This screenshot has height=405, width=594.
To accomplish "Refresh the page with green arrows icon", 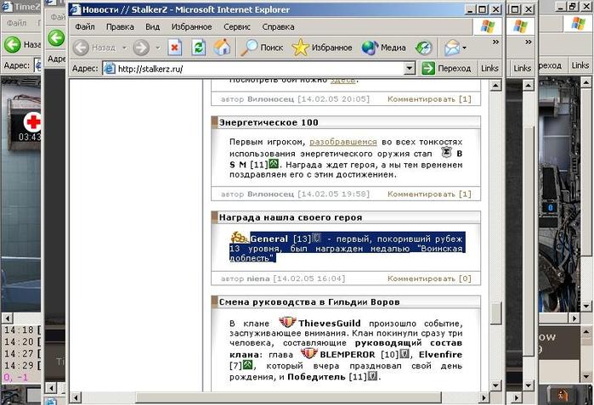I will [x=198, y=48].
